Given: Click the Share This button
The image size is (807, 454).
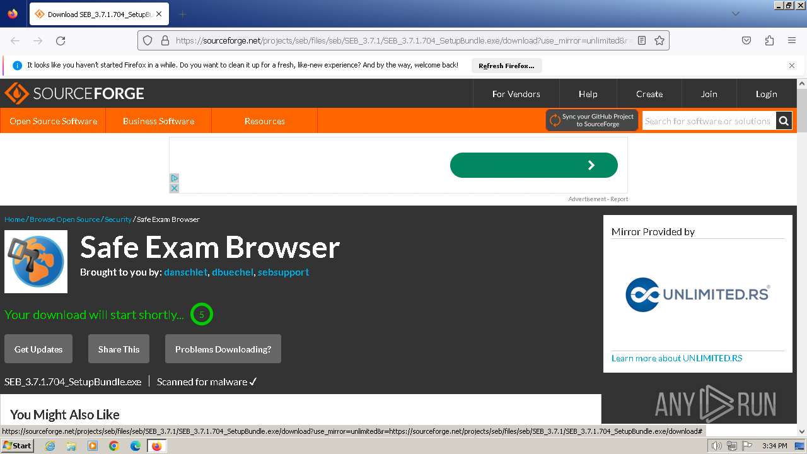Looking at the screenshot, I should [119, 349].
